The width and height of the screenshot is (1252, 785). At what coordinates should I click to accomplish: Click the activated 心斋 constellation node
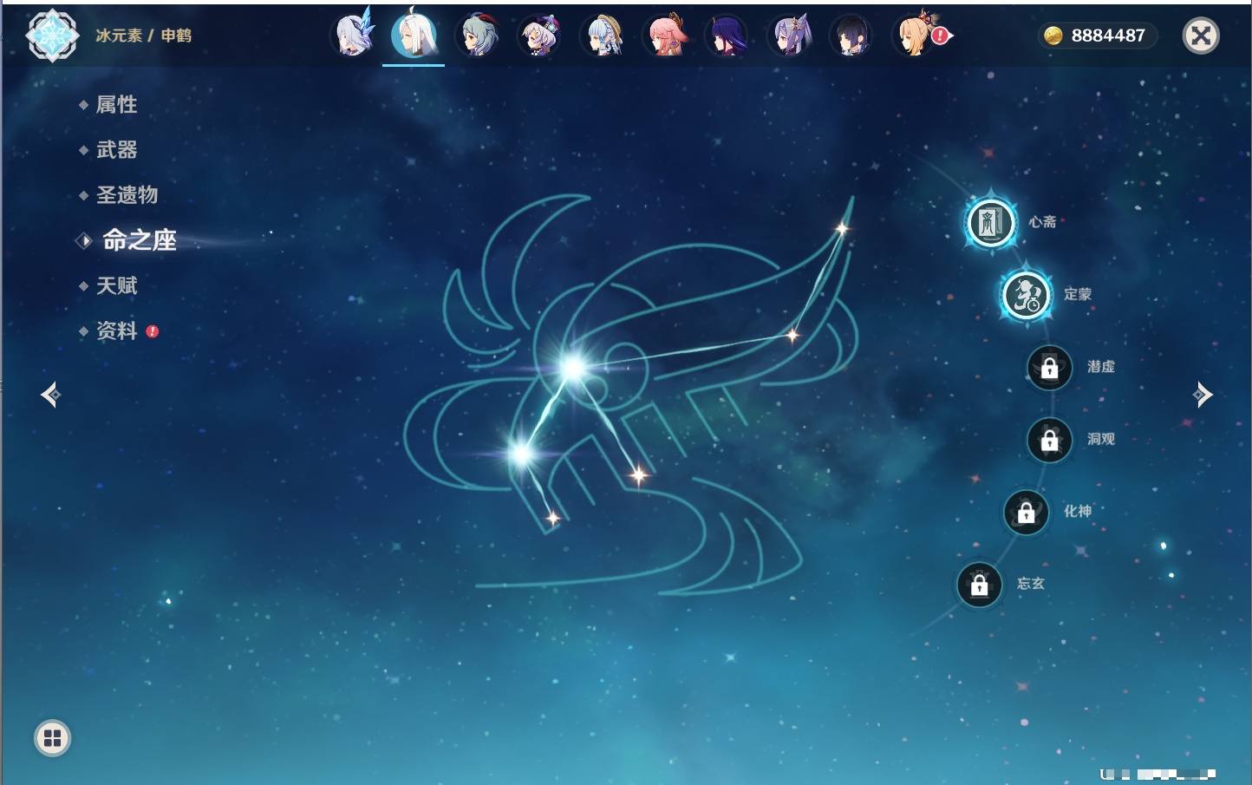pyautogui.click(x=990, y=222)
